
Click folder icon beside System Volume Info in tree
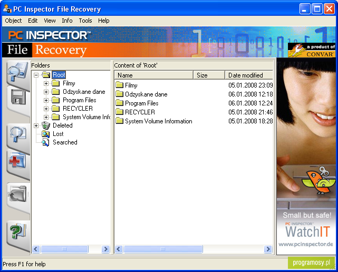point(56,117)
